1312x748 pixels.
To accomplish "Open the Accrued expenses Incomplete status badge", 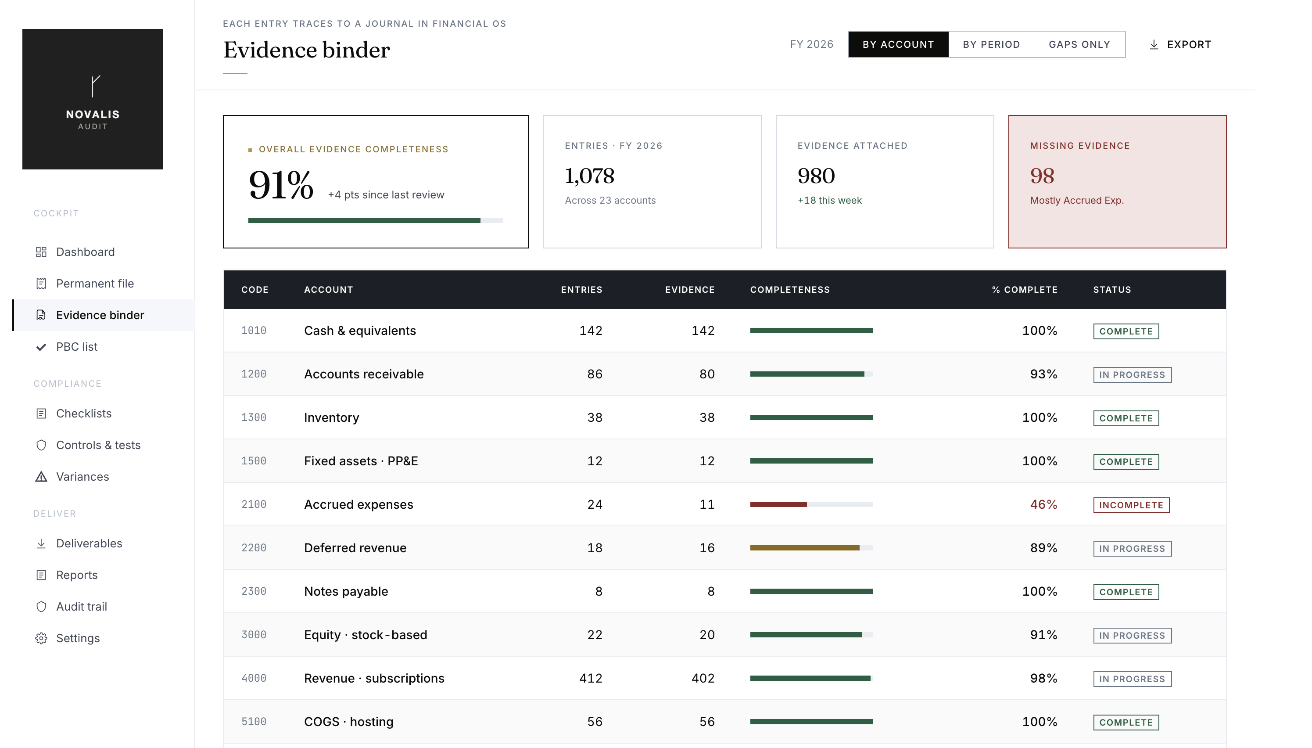I will click(x=1131, y=505).
